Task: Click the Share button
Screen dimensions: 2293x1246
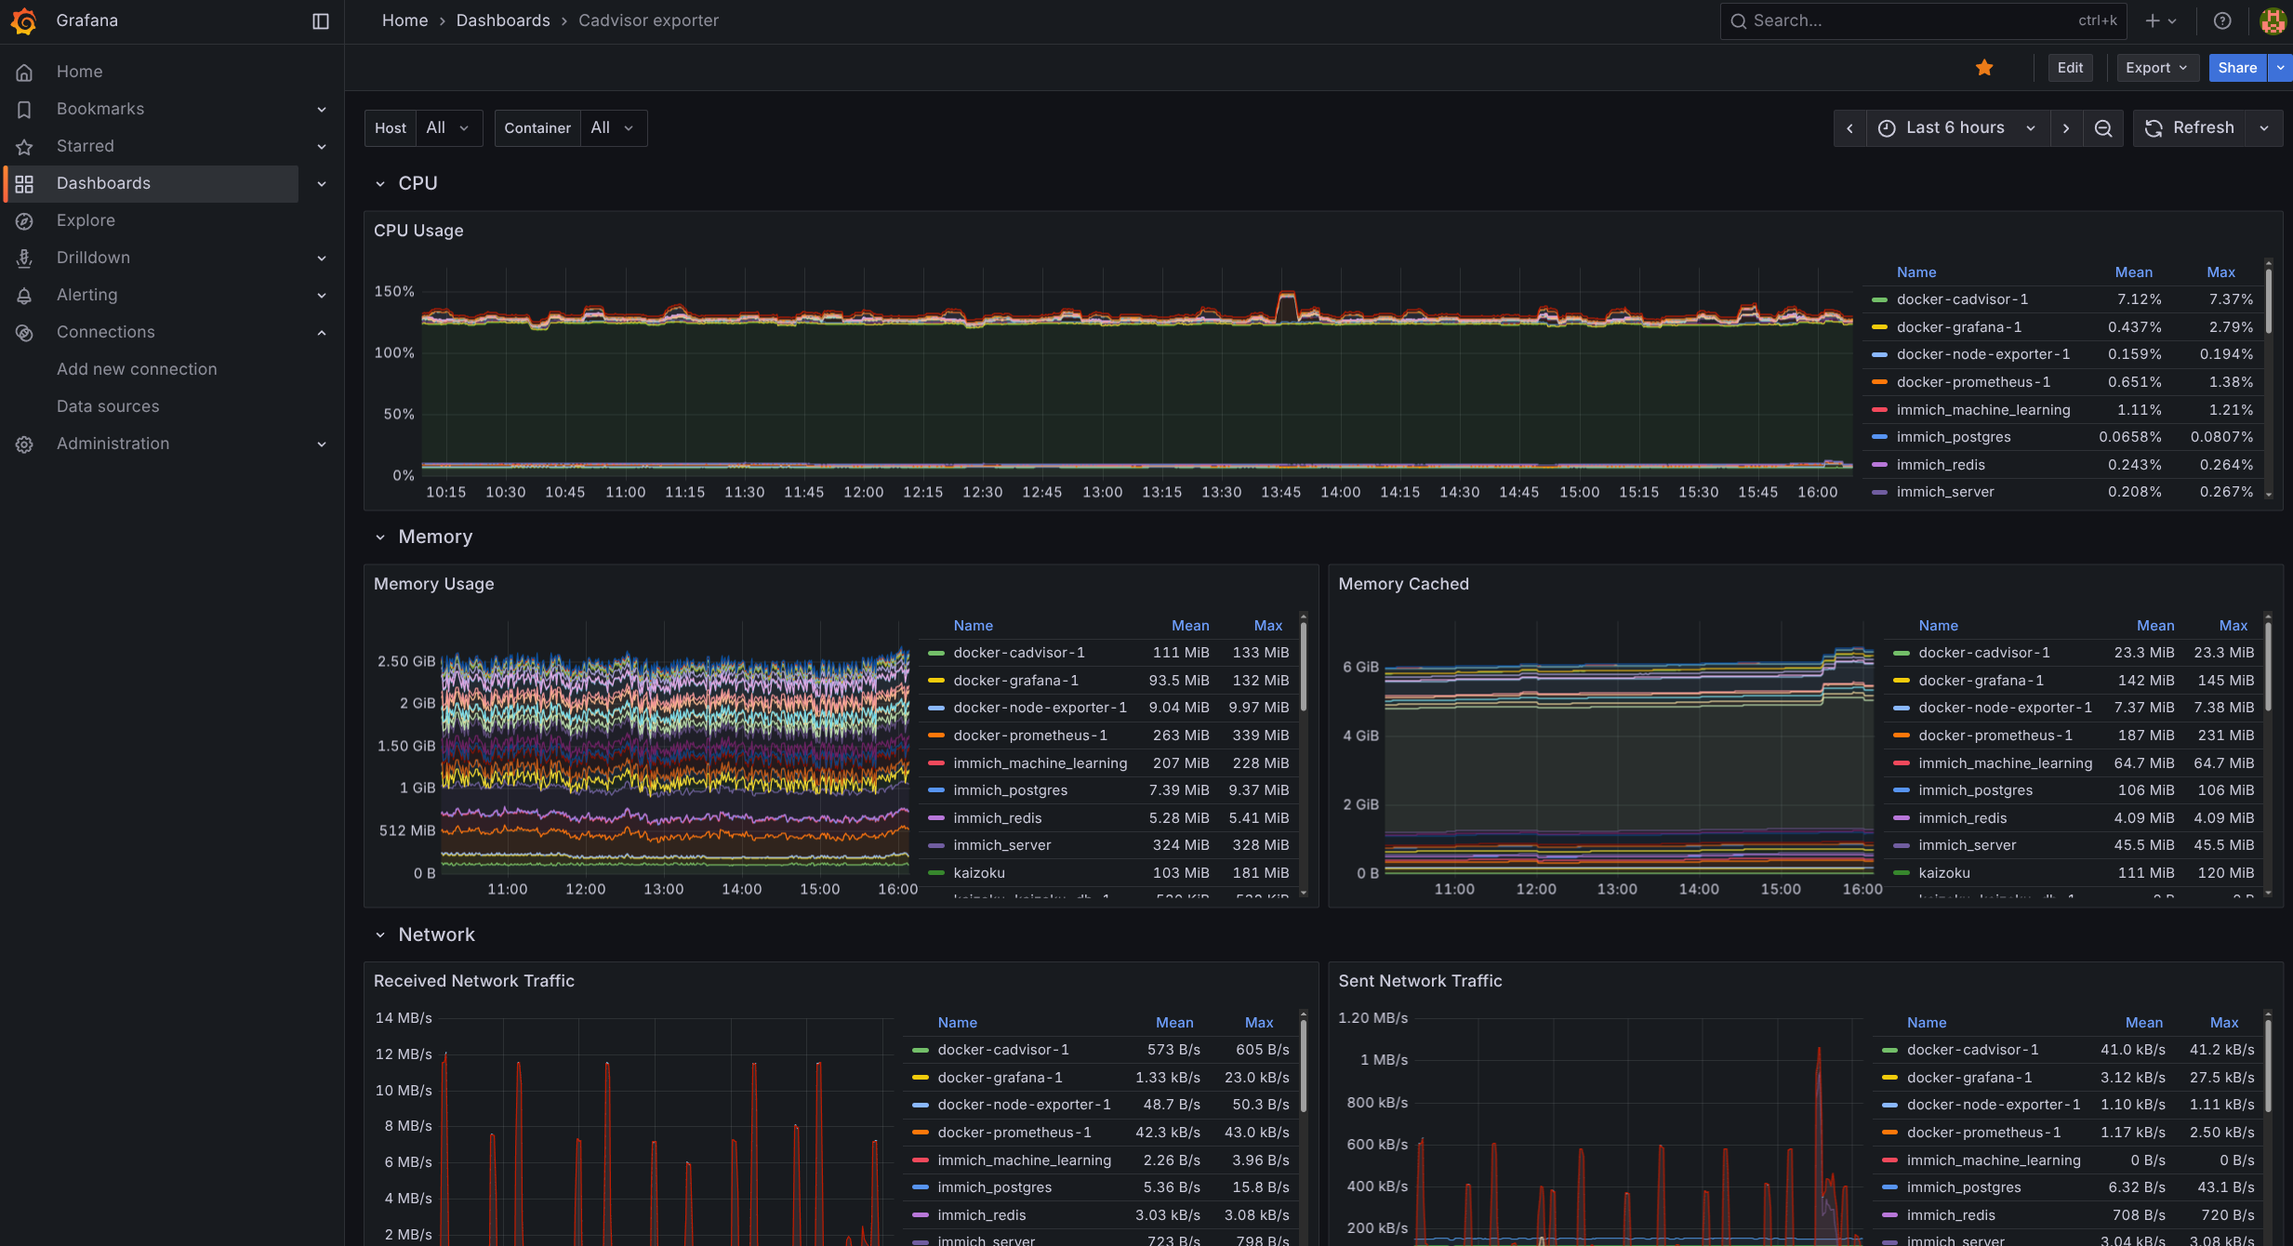Action: (x=2236, y=67)
